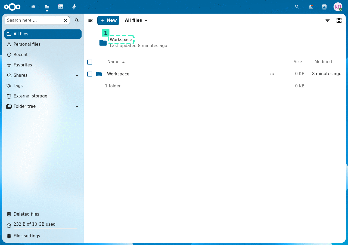Open the Photos app icon
This screenshot has width=348, height=245.
tap(61, 7)
